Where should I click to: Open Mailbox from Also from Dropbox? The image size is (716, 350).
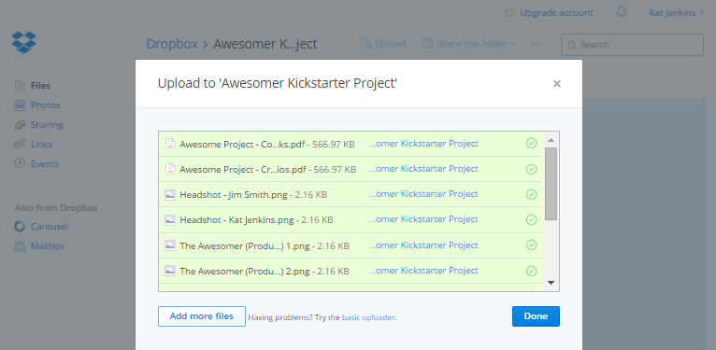click(x=48, y=246)
